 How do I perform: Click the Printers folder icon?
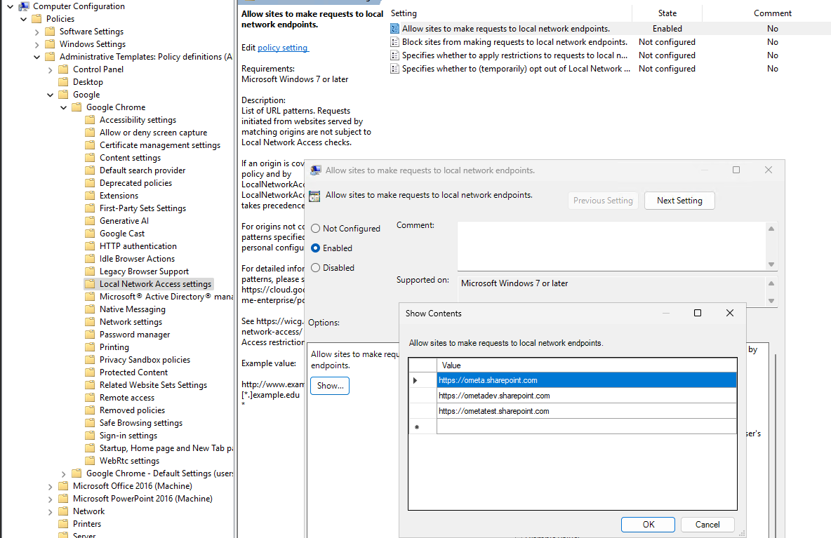pos(63,524)
